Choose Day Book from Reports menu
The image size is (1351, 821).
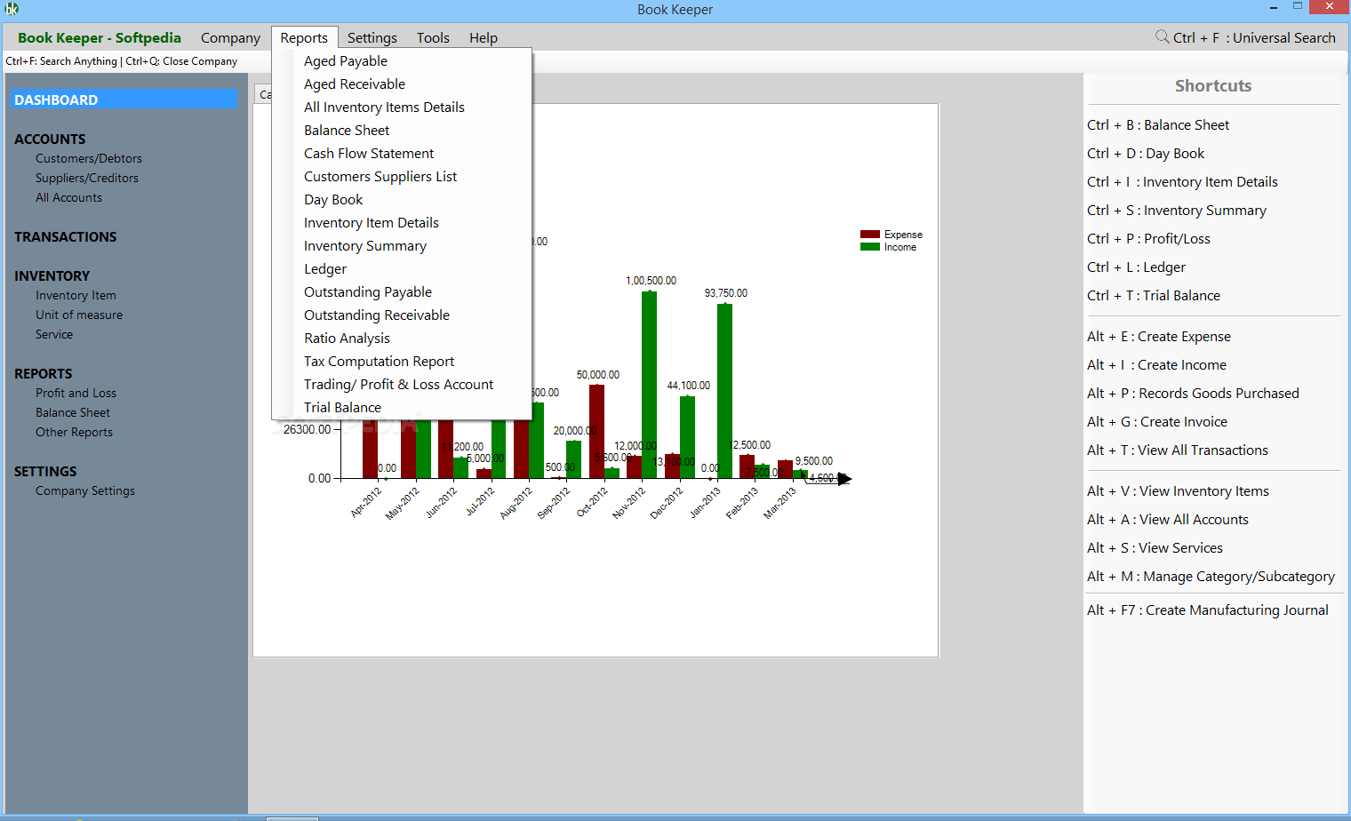pos(333,199)
